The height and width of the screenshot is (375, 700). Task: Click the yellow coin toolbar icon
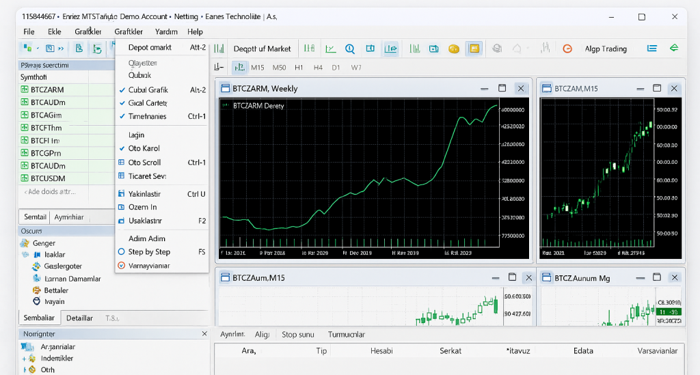[x=454, y=48]
